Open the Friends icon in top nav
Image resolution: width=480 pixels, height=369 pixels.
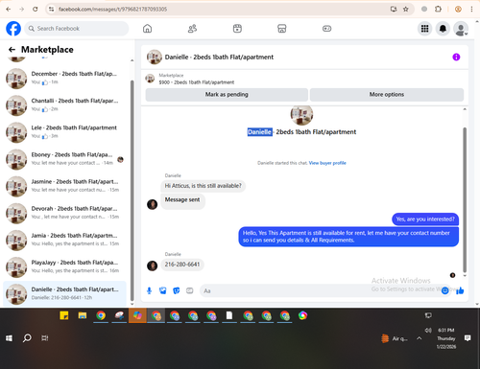[192, 29]
